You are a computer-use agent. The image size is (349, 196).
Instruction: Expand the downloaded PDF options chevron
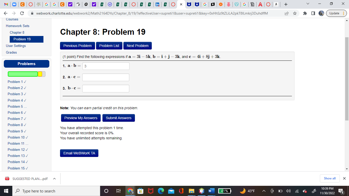(54, 179)
